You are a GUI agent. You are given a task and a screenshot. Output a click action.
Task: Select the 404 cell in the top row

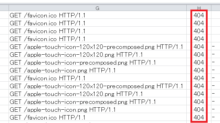click(x=199, y=15)
